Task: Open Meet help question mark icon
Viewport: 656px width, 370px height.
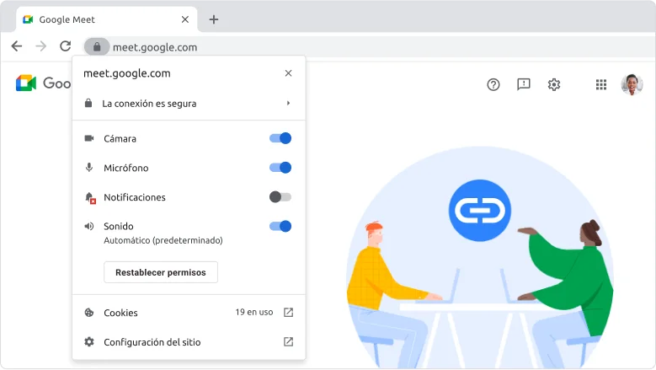Action: [493, 84]
